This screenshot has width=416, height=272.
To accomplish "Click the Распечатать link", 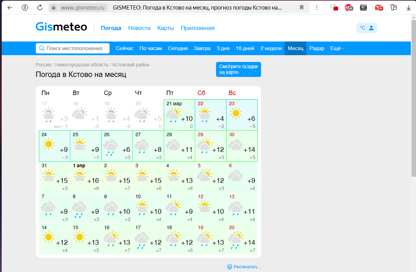I will (248, 267).
